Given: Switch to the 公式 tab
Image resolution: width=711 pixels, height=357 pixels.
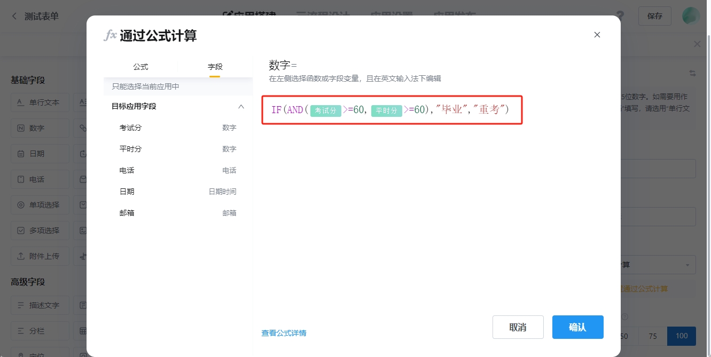Looking at the screenshot, I should 140,67.
